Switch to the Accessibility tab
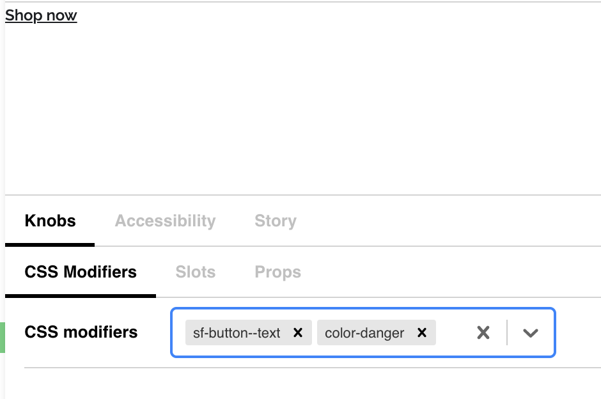The height and width of the screenshot is (399, 601). point(165,221)
